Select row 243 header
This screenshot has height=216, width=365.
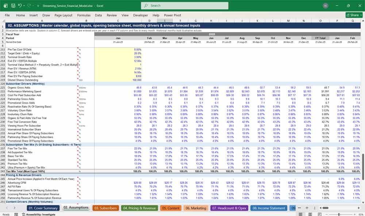point(3,171)
